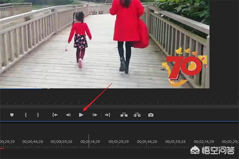
Task: Click the timeline ruler at 00;01;29;29
Action: pyautogui.click(x=119, y=142)
